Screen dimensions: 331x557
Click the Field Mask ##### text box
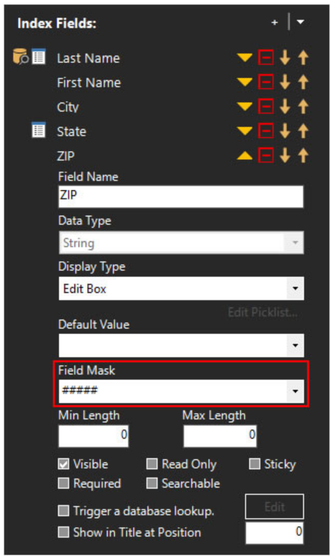click(x=173, y=391)
